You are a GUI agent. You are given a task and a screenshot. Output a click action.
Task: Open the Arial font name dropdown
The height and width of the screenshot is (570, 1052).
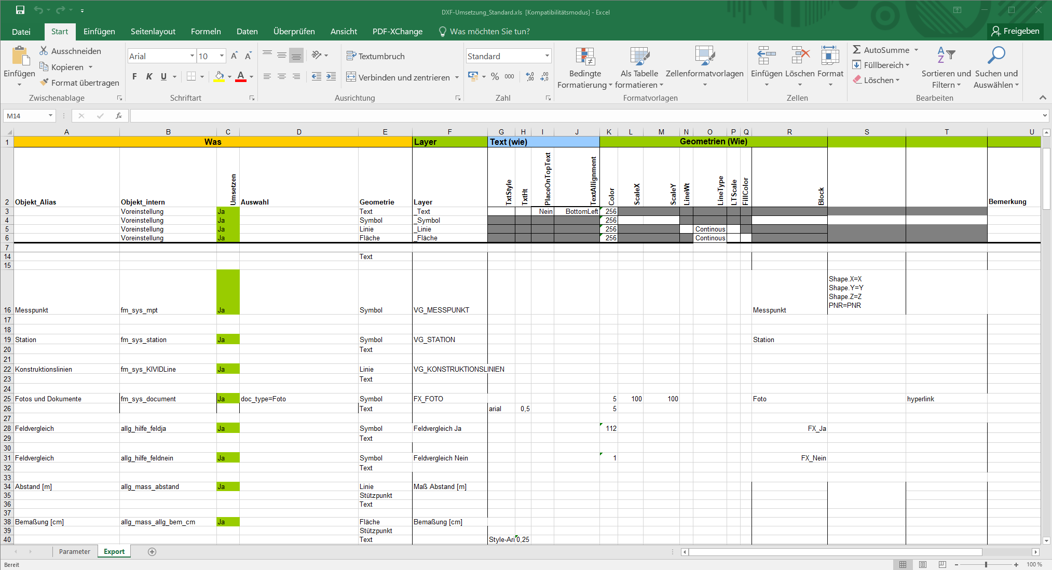(192, 56)
